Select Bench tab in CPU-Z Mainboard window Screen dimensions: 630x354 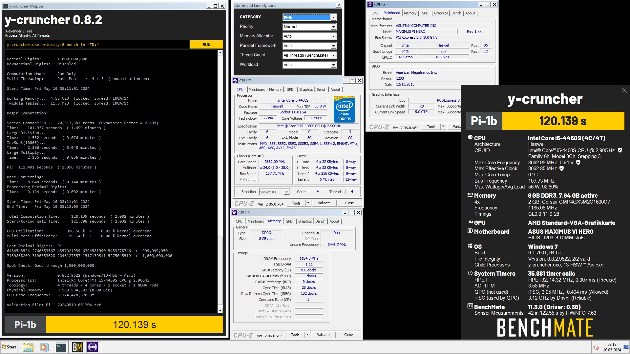pos(456,13)
